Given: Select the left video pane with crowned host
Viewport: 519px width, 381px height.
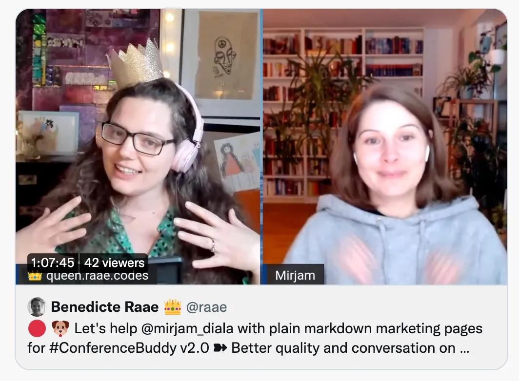Looking at the screenshot, I should tap(138, 147).
